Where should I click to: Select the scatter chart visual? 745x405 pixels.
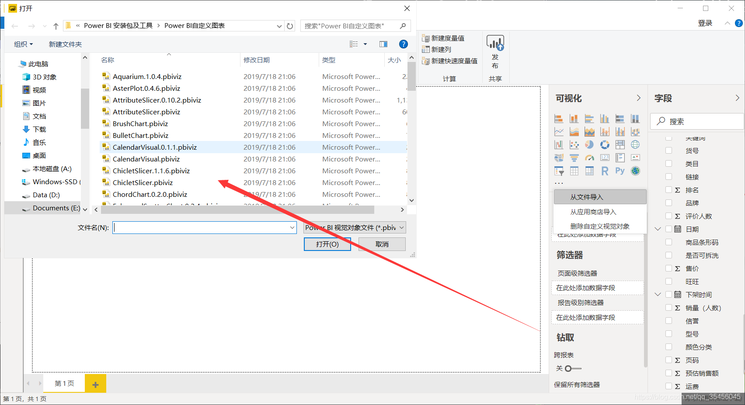574,144
